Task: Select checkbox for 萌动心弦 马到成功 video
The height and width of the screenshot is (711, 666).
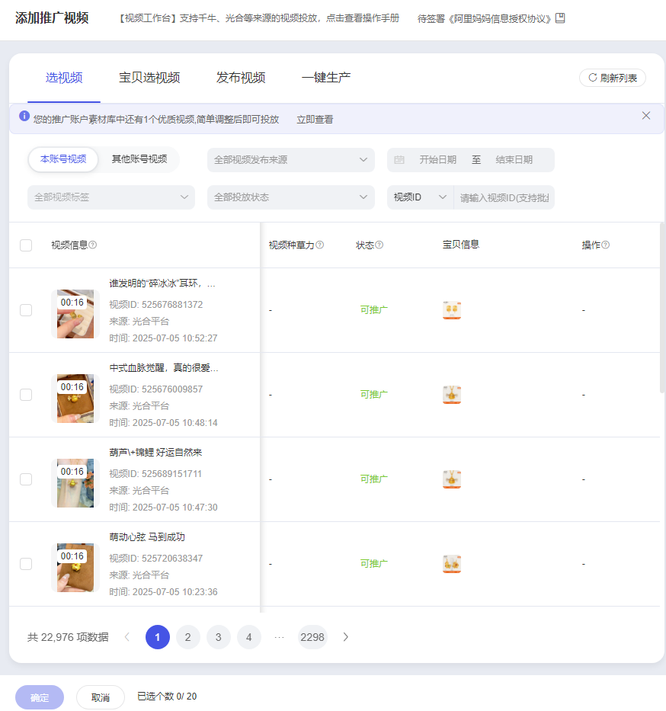Action: click(x=26, y=564)
